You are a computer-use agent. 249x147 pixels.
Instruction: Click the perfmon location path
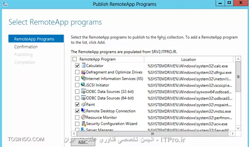click(190, 118)
